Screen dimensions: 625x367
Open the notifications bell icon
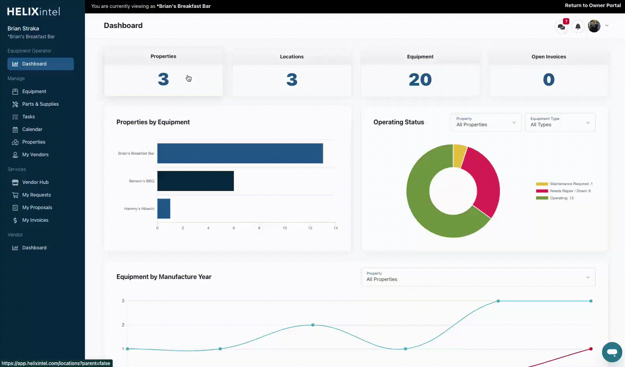(578, 26)
